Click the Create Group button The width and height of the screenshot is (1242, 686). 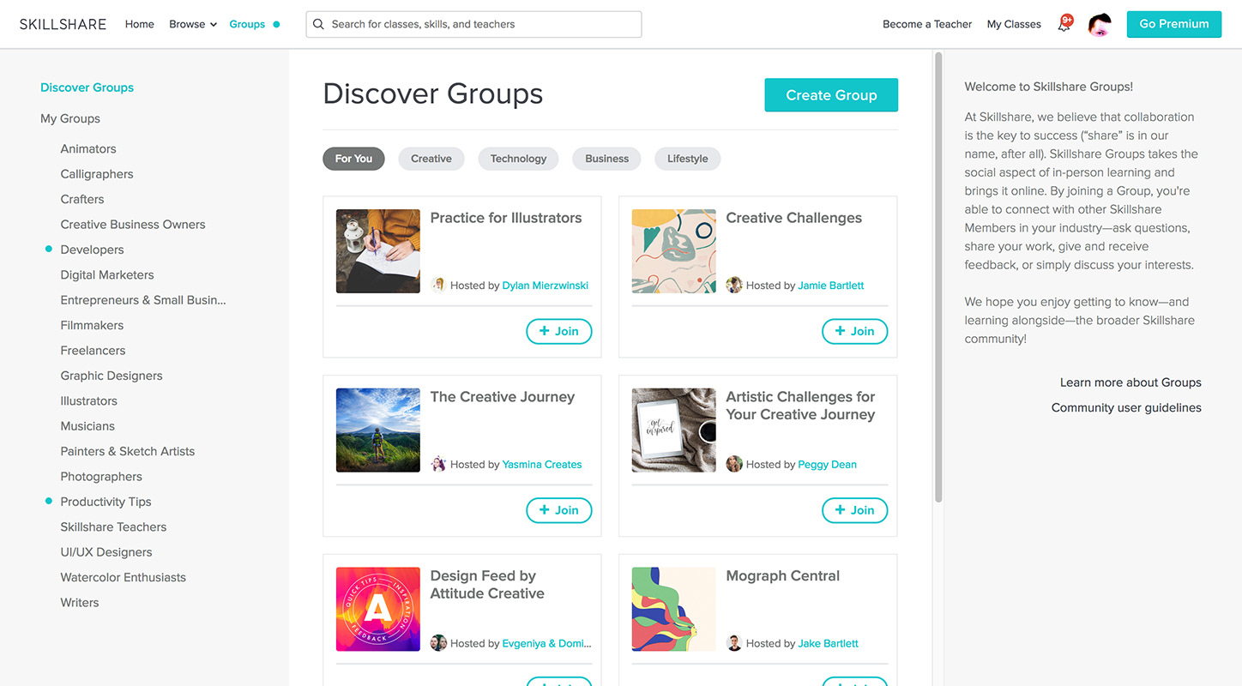tap(830, 95)
